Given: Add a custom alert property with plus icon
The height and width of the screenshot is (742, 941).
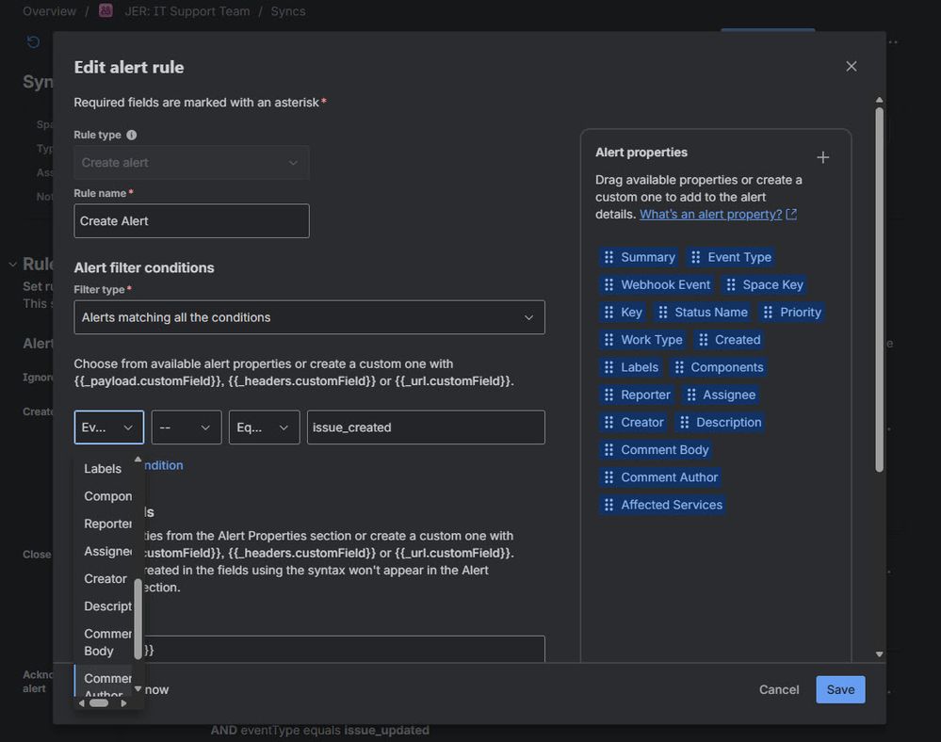Looking at the screenshot, I should point(822,157).
